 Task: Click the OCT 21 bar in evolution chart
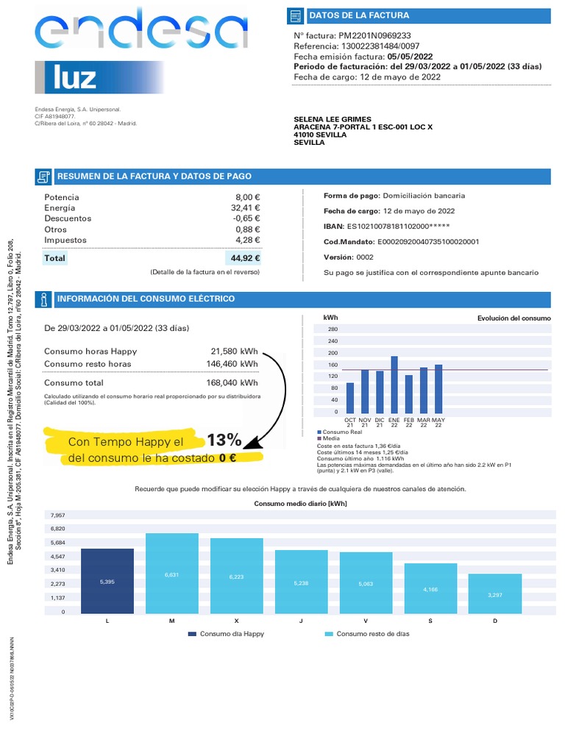tap(349, 399)
